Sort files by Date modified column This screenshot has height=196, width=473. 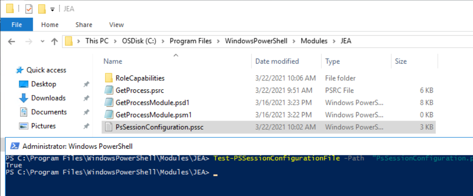[x=277, y=61]
